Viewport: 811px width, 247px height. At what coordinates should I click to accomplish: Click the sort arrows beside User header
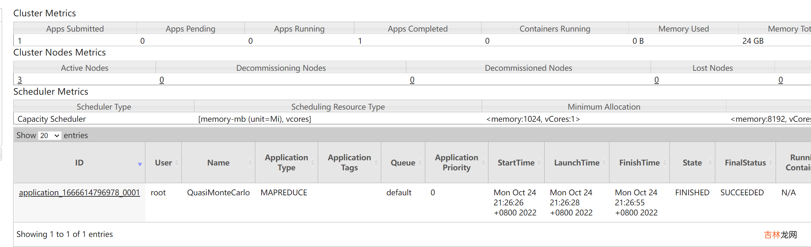click(177, 163)
